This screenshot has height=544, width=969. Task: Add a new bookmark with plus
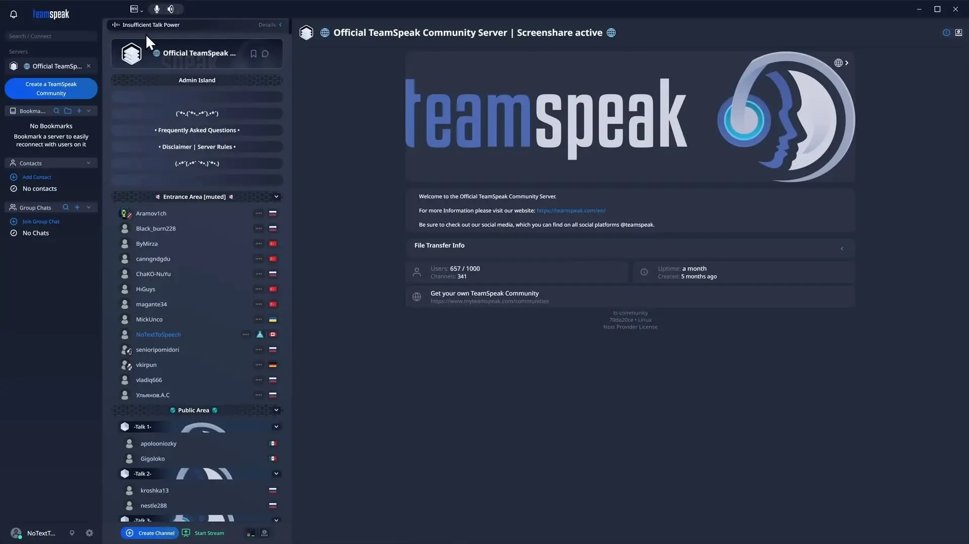click(x=79, y=111)
